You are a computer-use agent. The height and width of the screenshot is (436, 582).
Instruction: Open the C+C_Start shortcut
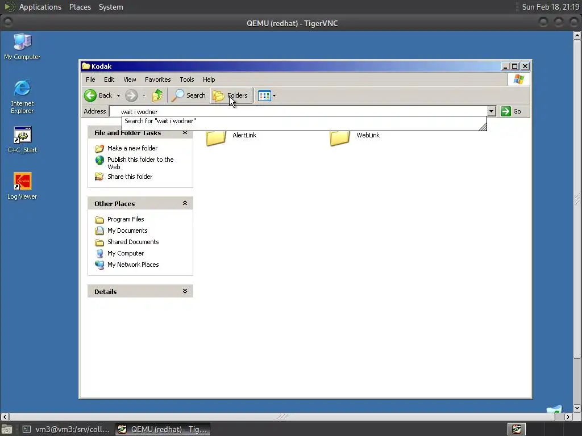click(22, 140)
